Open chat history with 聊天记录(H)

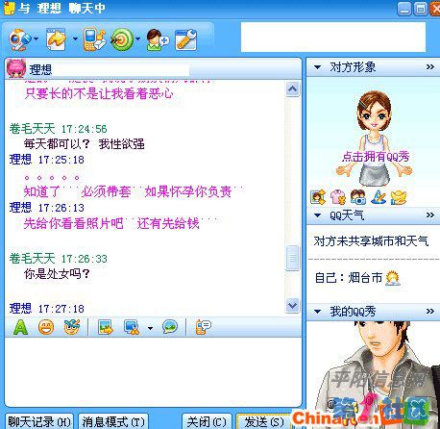[39, 421]
